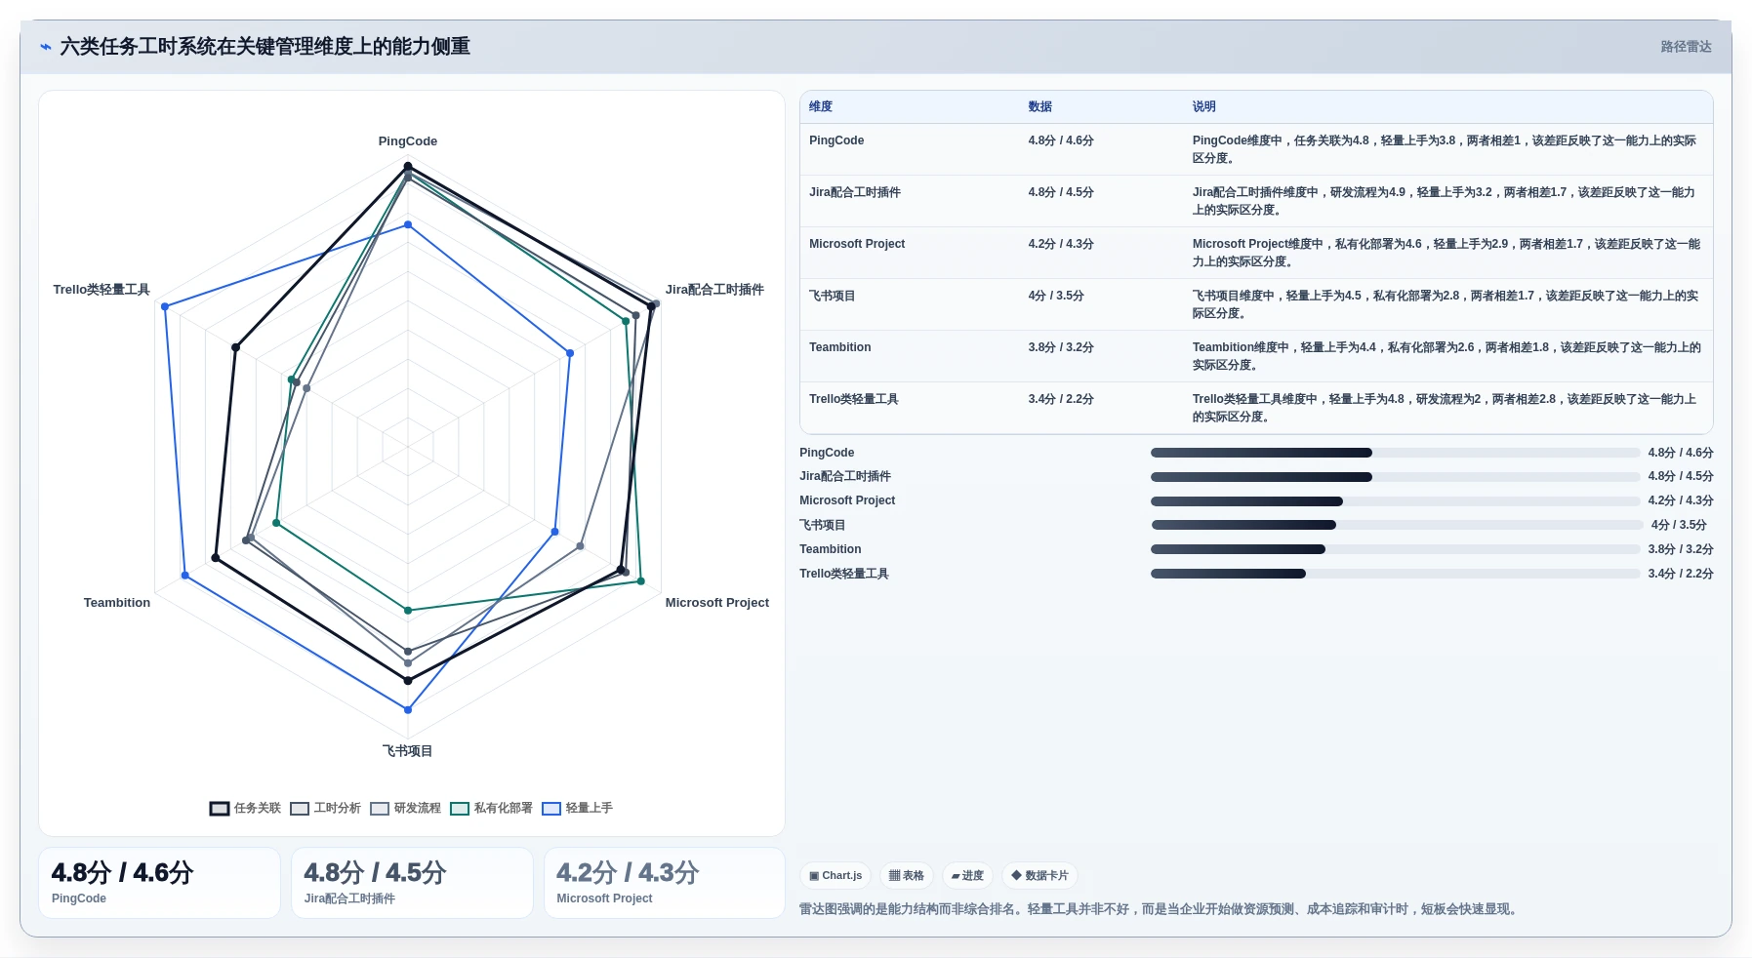Image resolution: width=1752 pixels, height=958 pixels.
Task: Click the blue 轻量上手 point on 飞书项目 axis
Action: (x=408, y=709)
